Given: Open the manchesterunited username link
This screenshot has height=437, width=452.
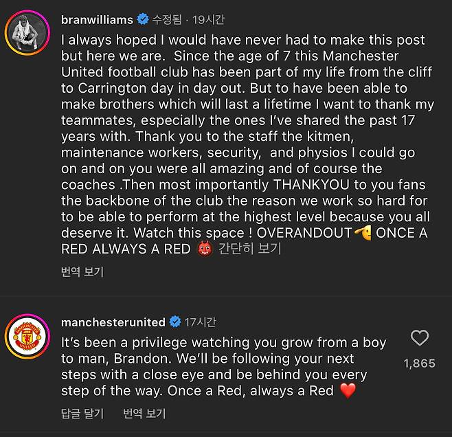Looking at the screenshot, I should pyautogui.click(x=113, y=322).
